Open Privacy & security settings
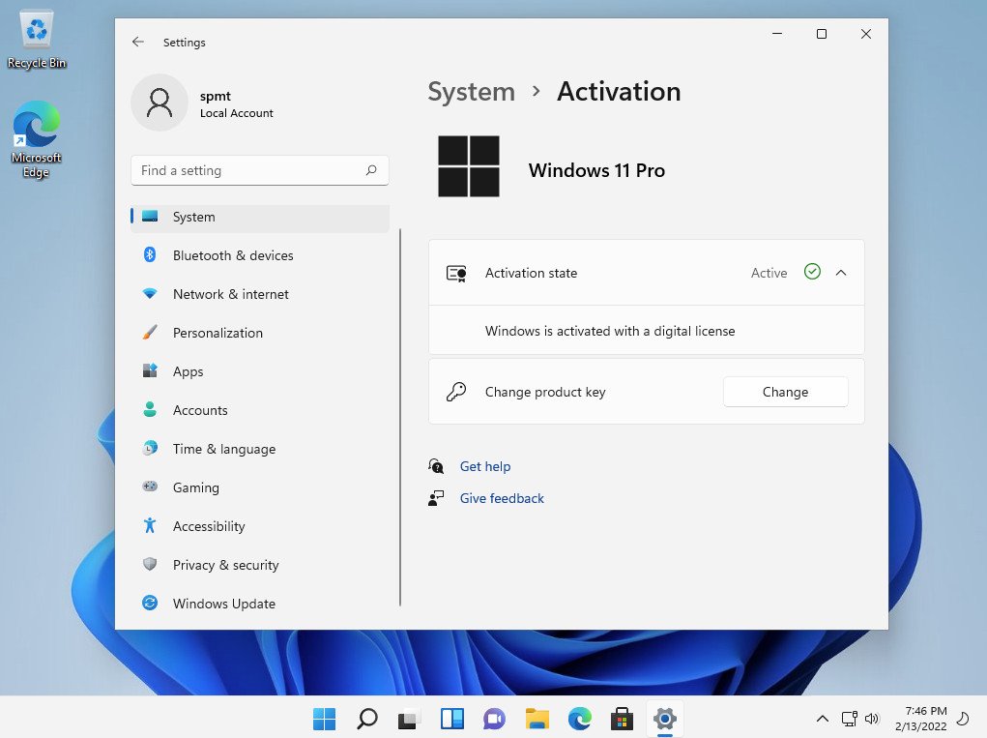This screenshot has height=738, width=987. [259, 566]
